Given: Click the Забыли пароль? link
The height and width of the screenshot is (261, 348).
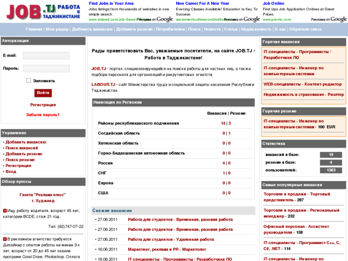Looking at the screenshot, I should click(x=43, y=115).
